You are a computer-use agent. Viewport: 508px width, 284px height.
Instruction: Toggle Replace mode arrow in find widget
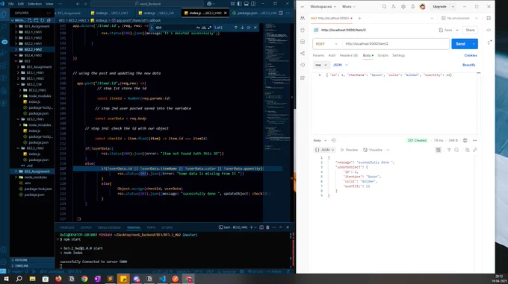pos(152,28)
